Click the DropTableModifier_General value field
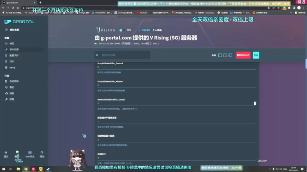This screenshot has height=172, width=307. (x=177, y=67)
